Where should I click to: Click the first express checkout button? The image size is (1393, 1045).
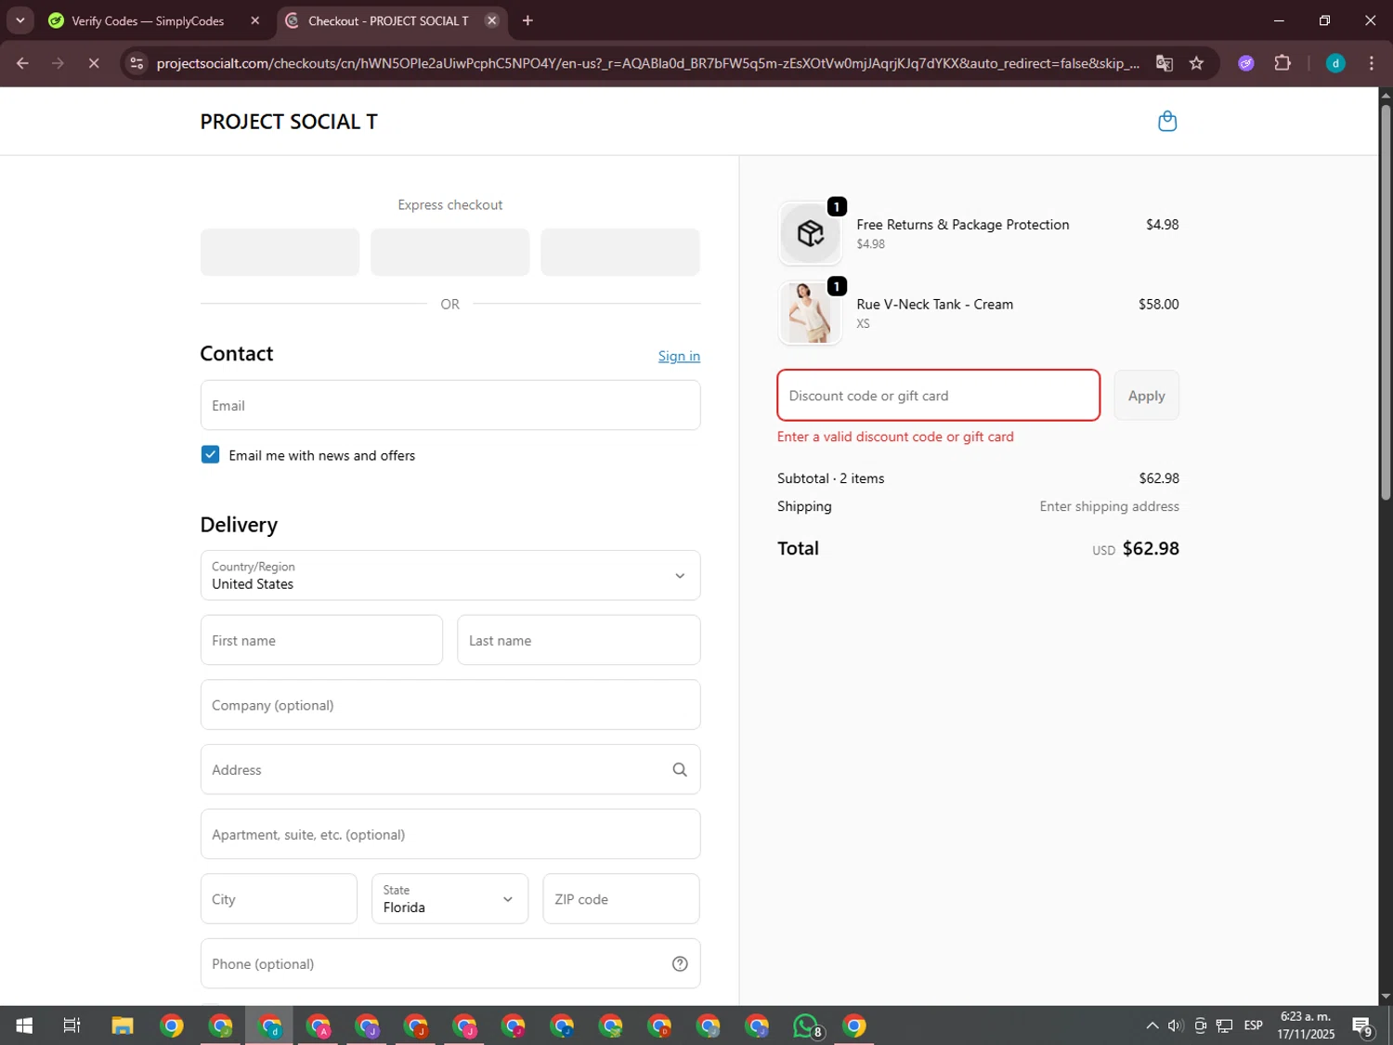(280, 253)
